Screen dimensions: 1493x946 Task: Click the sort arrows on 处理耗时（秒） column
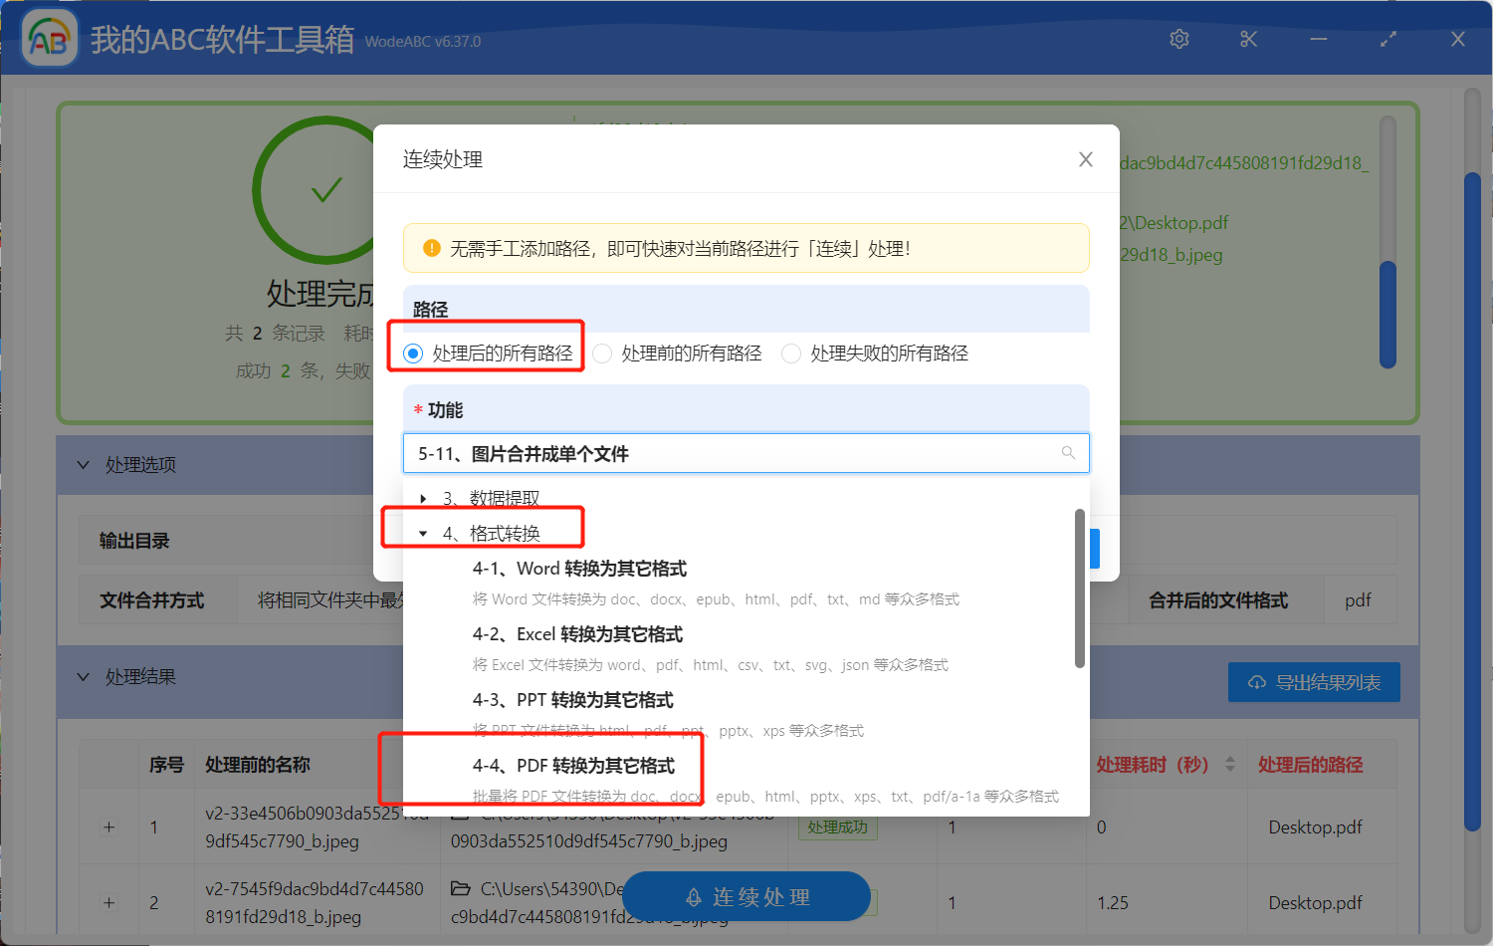point(1230,764)
